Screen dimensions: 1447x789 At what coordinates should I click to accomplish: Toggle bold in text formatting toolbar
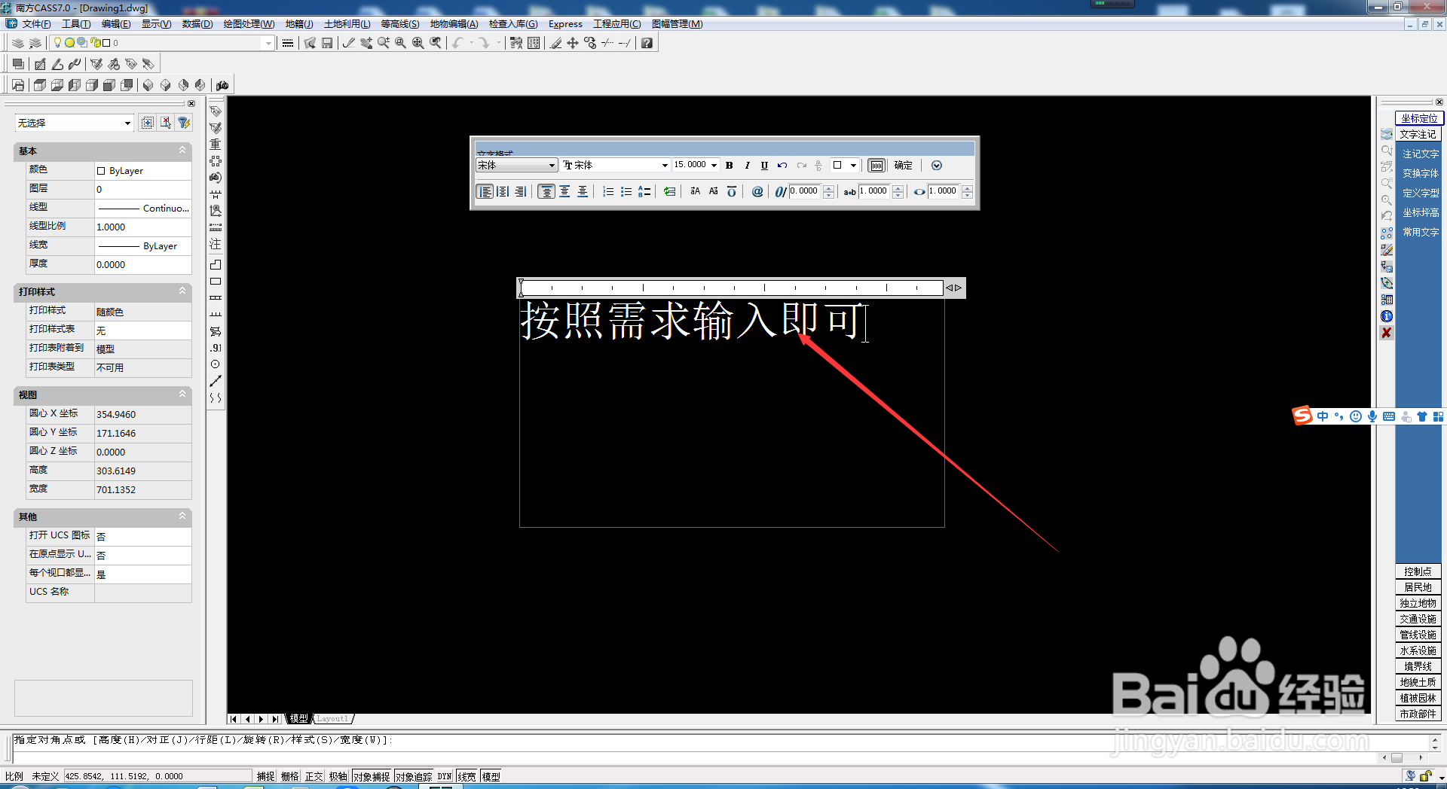(x=729, y=166)
